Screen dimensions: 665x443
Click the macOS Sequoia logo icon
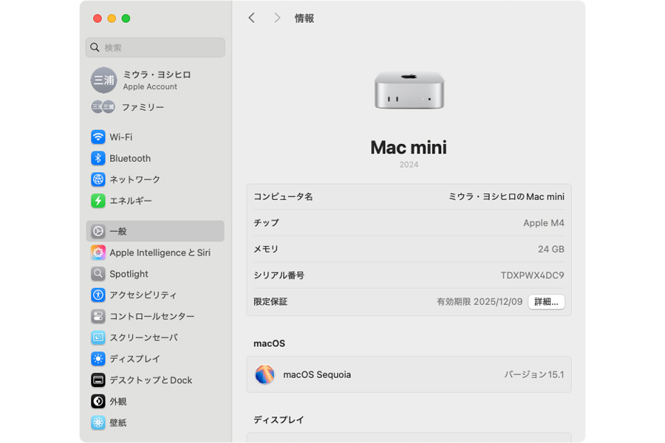coord(265,374)
